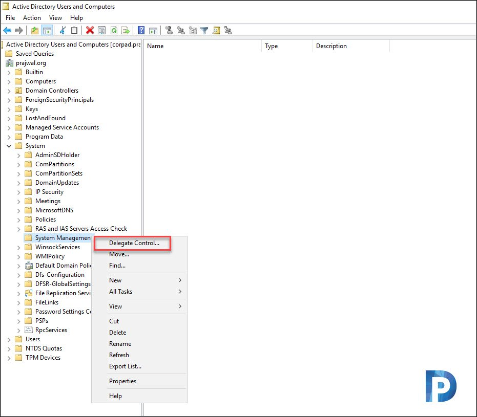Click the Default Domain Policy item icon
Screen dimensions: 477x417
coord(29,266)
